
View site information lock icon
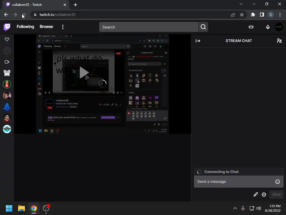[x=35, y=15]
